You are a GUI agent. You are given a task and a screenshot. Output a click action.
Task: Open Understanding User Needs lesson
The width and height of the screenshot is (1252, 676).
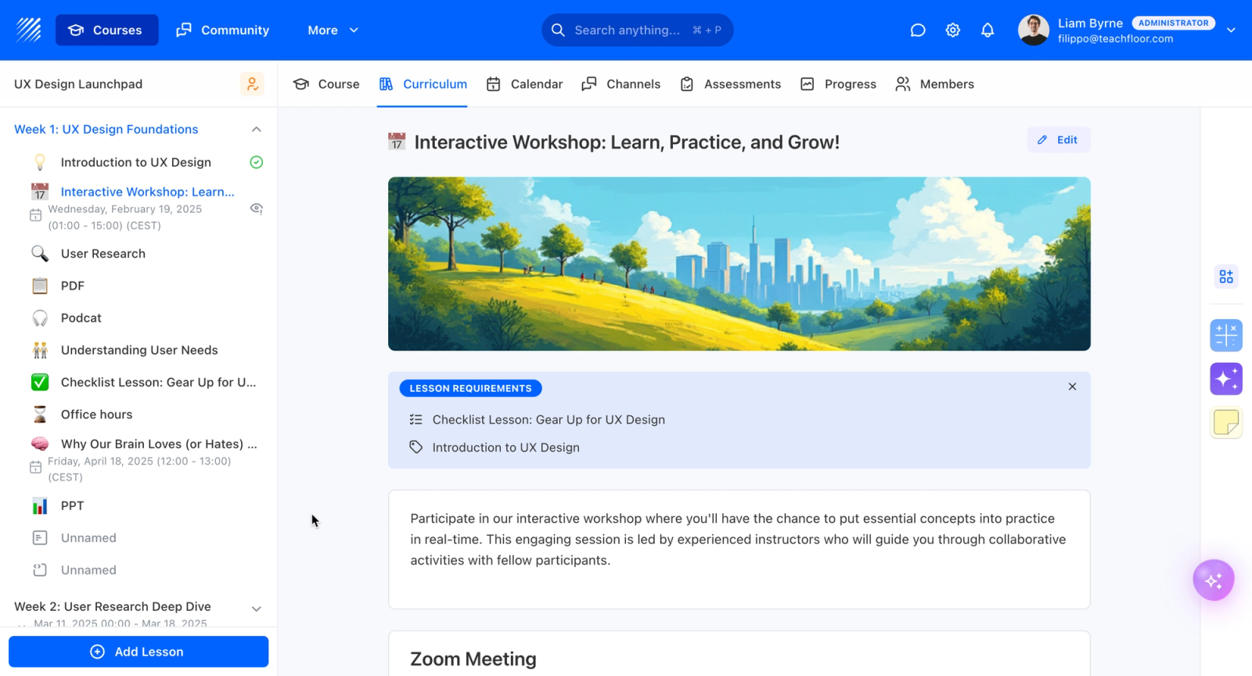[139, 350]
